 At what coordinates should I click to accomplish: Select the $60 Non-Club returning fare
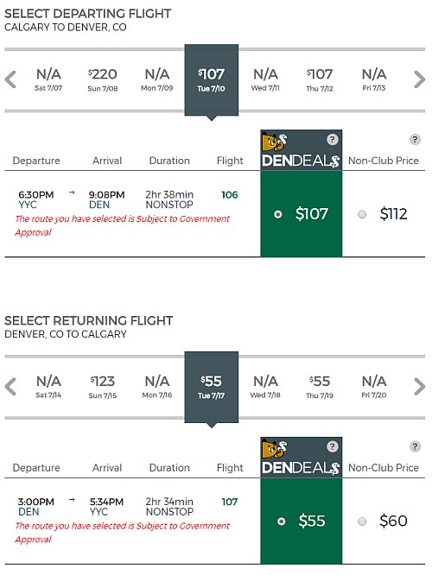click(x=362, y=521)
